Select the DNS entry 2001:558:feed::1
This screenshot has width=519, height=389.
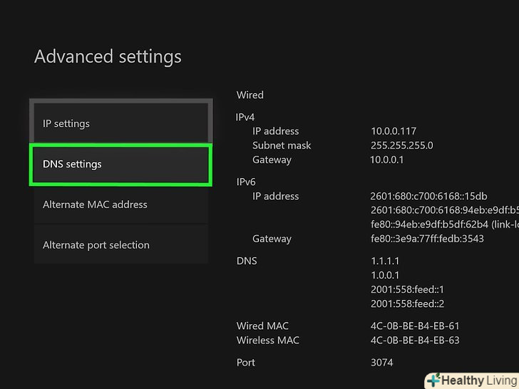click(x=407, y=289)
